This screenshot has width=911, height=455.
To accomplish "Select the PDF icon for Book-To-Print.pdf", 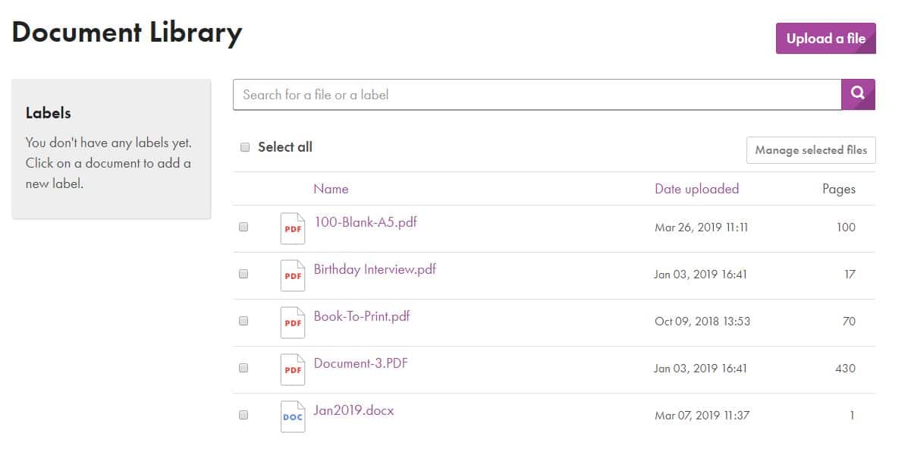I will click(293, 321).
